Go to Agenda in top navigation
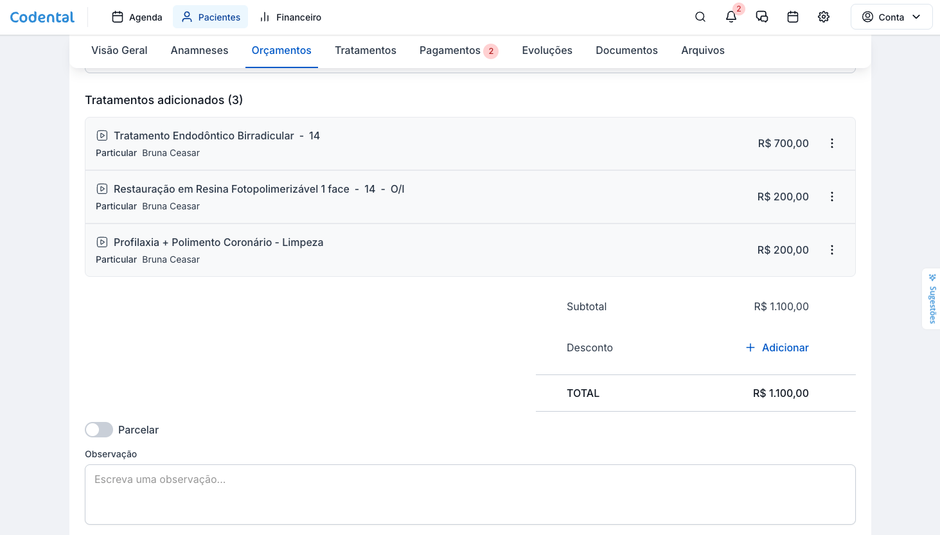Screen dimensions: 940x535 (137, 17)
